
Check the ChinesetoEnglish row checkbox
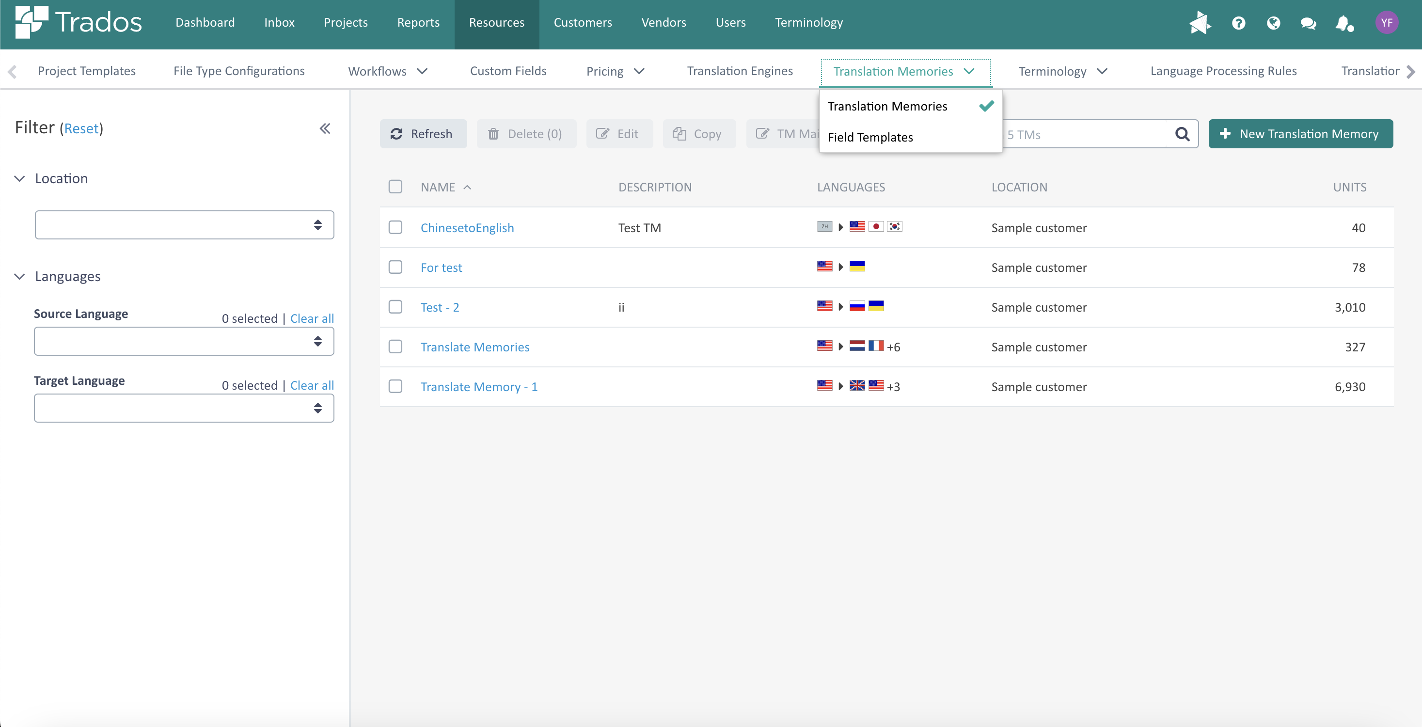395,227
